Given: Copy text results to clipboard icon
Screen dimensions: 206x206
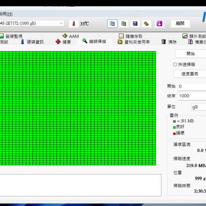Looking at the screenshot, I should (x=112, y=23).
